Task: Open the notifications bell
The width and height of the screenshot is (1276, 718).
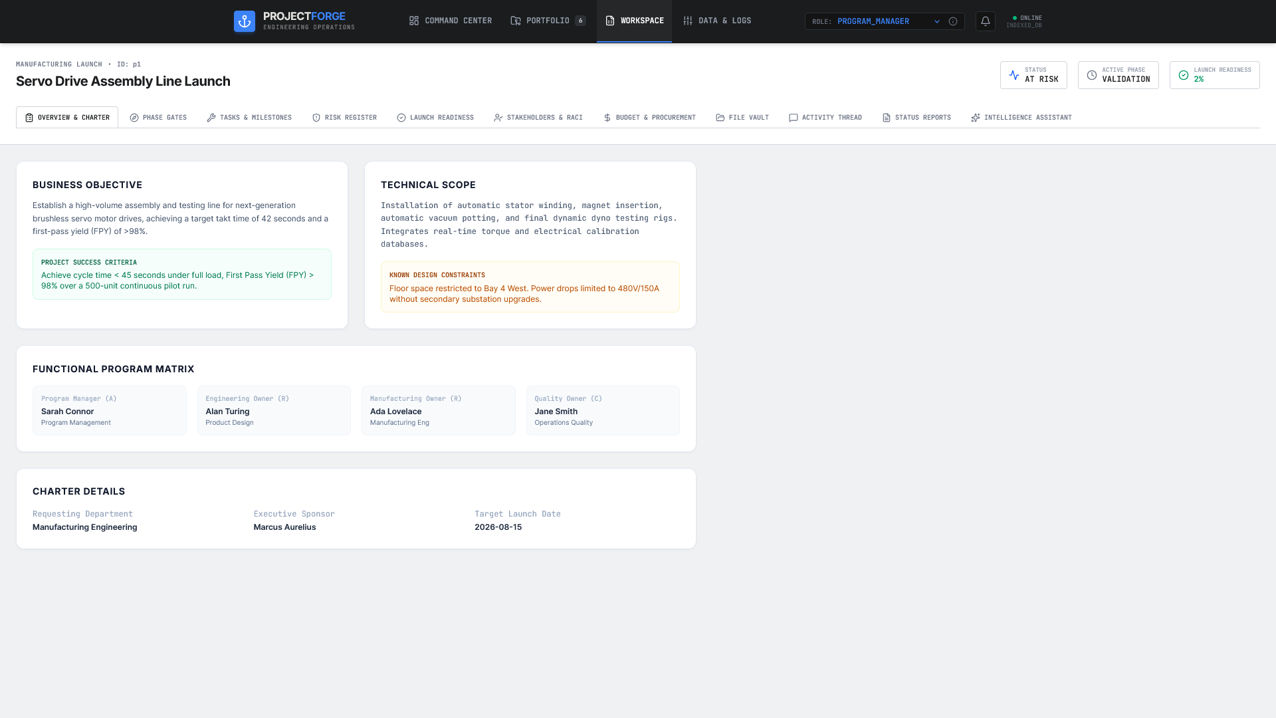Action: [x=986, y=21]
